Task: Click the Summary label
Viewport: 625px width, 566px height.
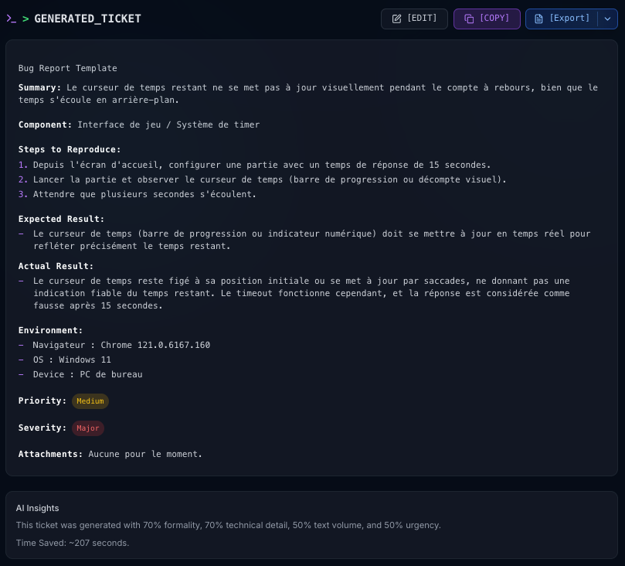Action: (x=39, y=87)
